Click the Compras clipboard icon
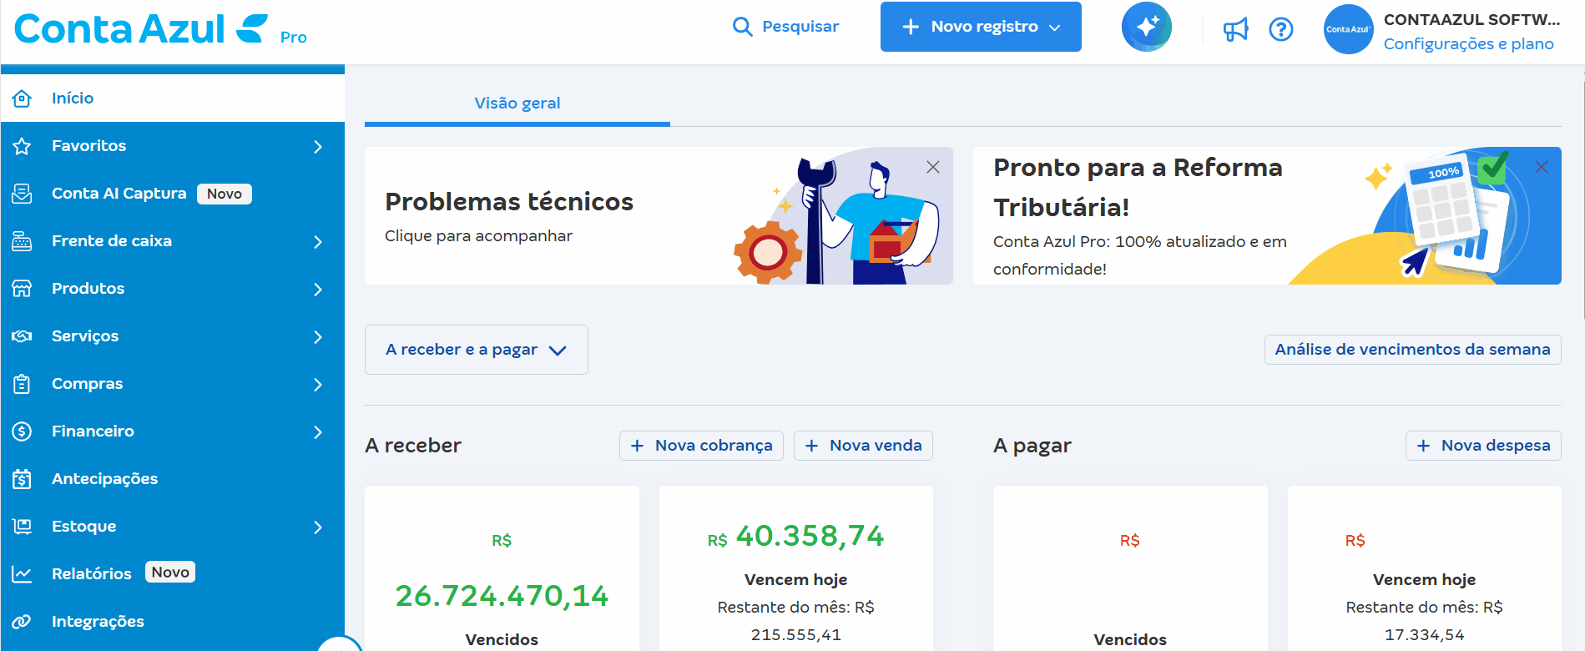This screenshot has width=1585, height=651. (x=22, y=384)
